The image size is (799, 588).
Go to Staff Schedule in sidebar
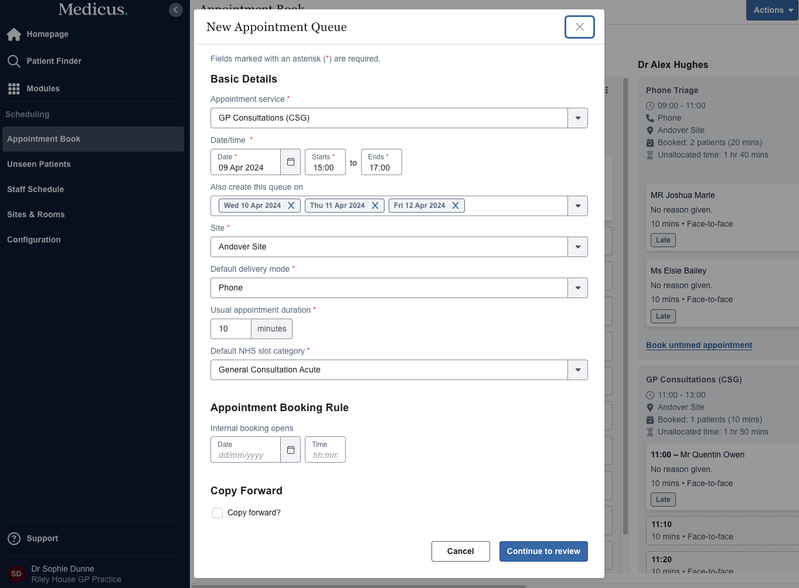[36, 190]
